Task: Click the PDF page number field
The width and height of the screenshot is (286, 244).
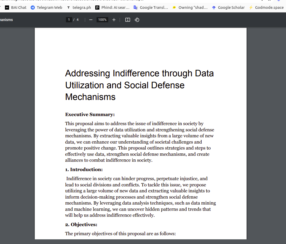Action: point(69,20)
